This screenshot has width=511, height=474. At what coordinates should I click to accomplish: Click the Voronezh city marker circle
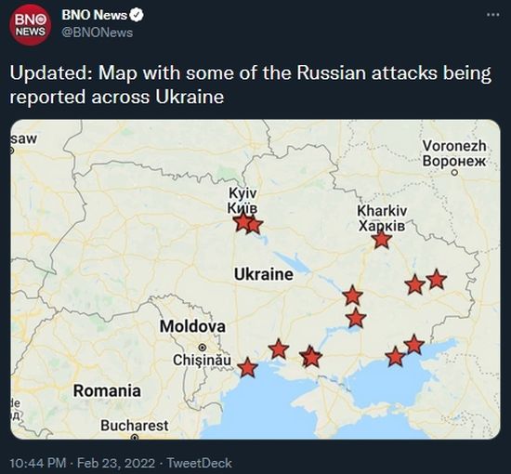coord(454,173)
